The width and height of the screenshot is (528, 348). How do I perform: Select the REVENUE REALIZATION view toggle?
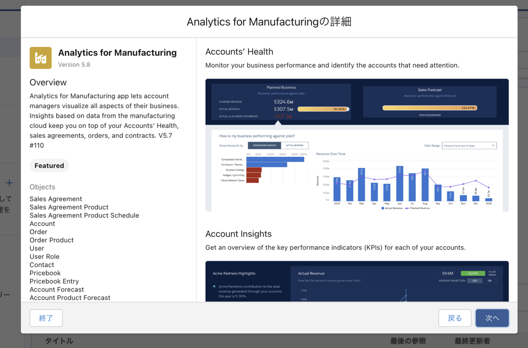point(264,145)
